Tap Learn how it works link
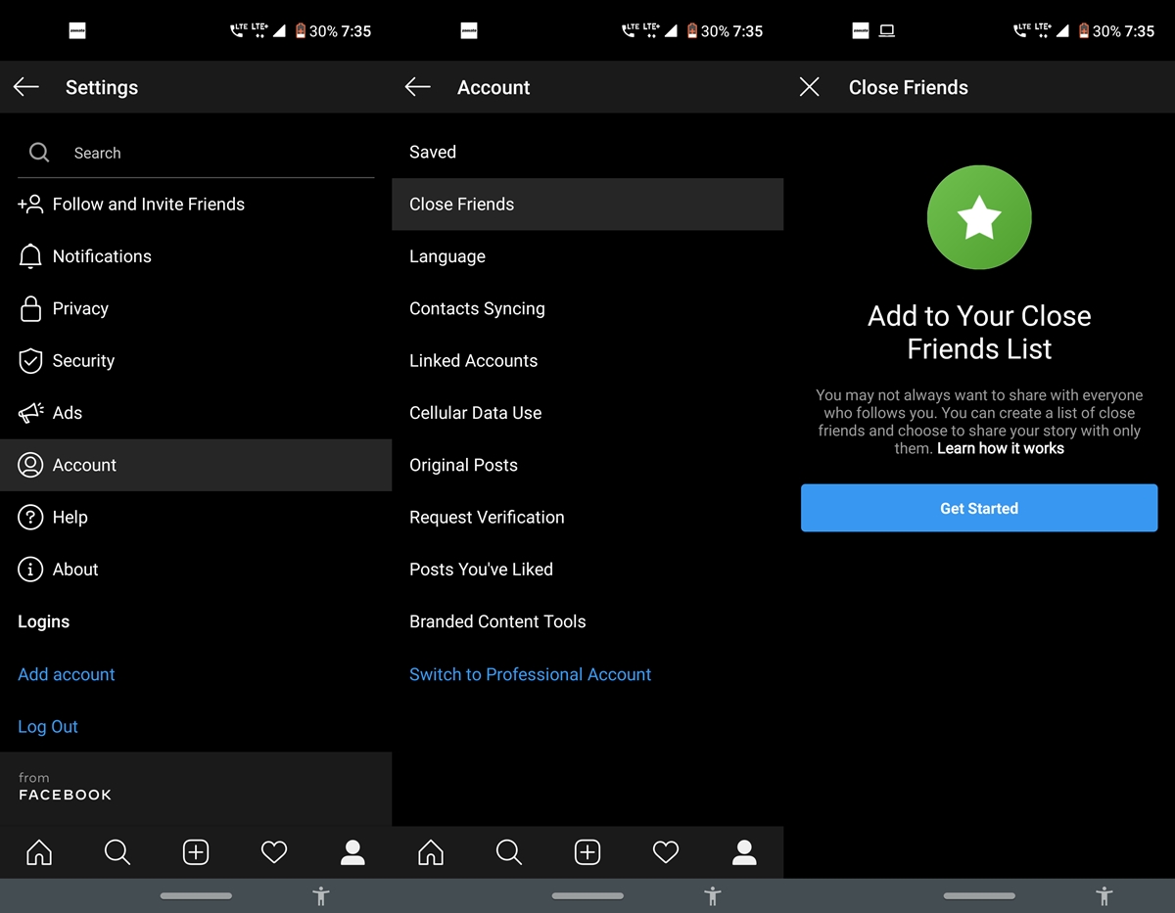Screen dimensions: 1175x913 [1001, 448]
